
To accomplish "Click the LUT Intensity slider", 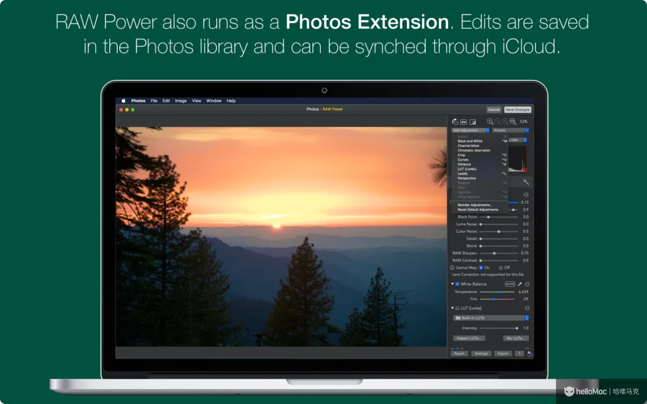I will [499, 328].
